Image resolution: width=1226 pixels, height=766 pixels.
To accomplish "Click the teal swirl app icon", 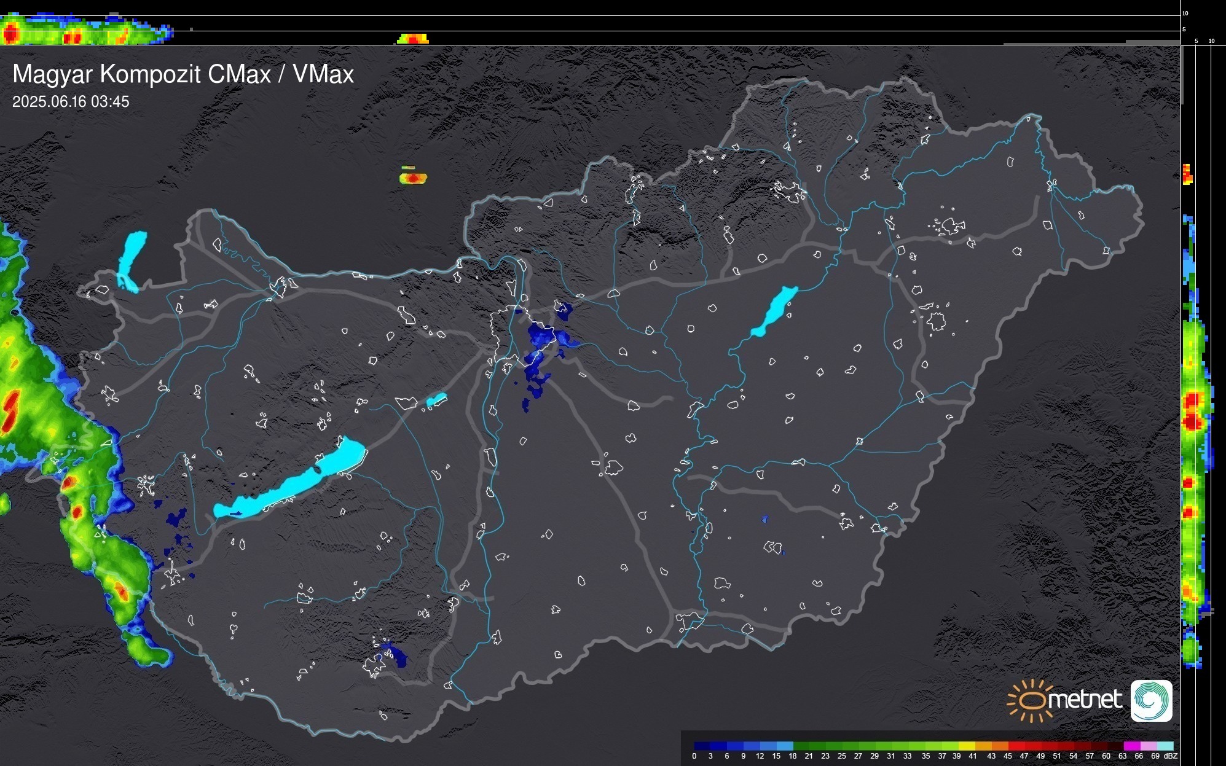I will (1151, 700).
